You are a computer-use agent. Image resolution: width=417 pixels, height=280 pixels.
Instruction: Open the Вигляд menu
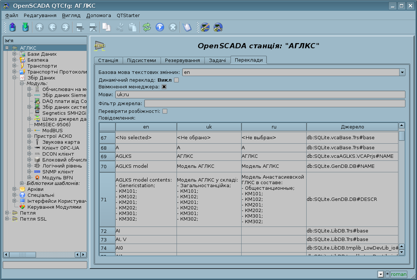point(71,15)
